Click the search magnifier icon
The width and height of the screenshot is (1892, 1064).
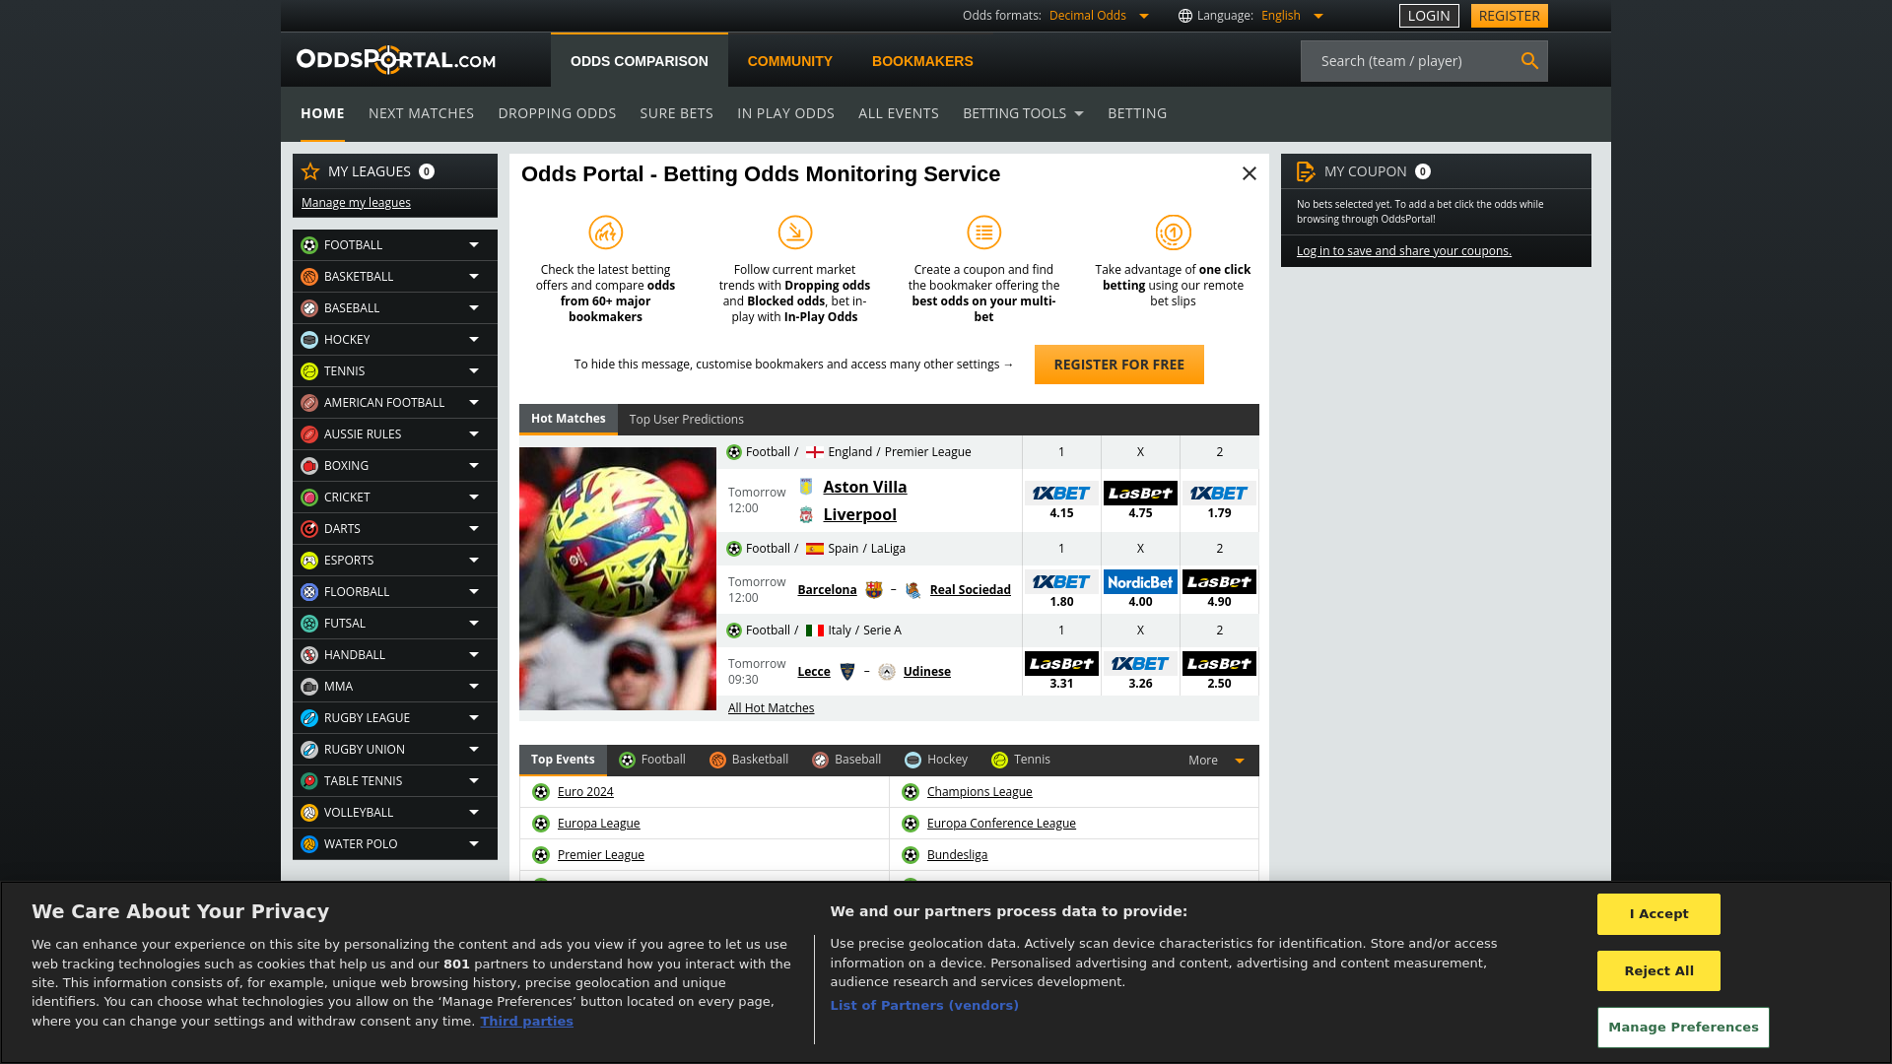(1529, 61)
